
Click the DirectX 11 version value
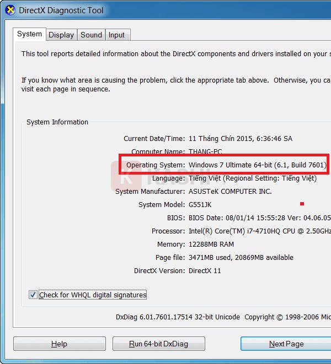pyautogui.click(x=205, y=271)
